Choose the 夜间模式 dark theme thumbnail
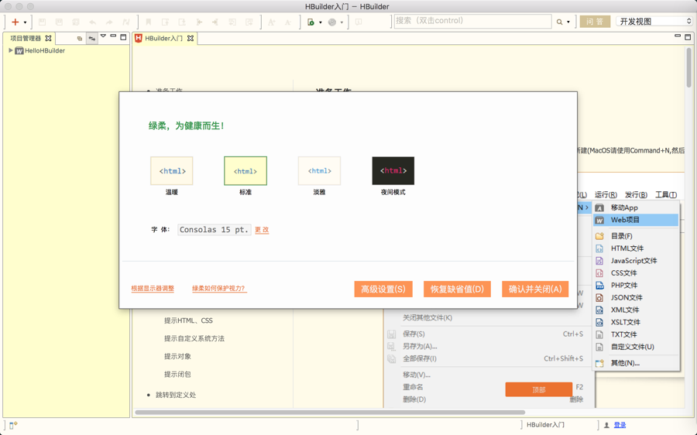The height and width of the screenshot is (435, 697). [393, 170]
